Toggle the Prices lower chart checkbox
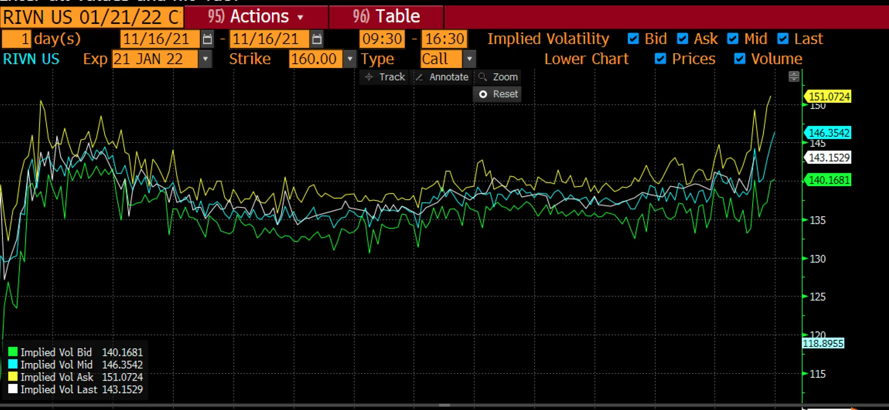The image size is (889, 410). 660,59
